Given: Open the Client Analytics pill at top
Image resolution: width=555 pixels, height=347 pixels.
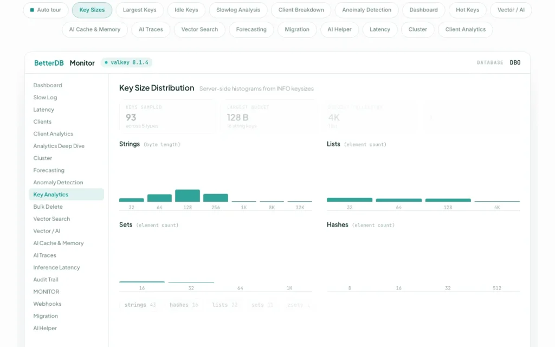Looking at the screenshot, I should [466, 29].
